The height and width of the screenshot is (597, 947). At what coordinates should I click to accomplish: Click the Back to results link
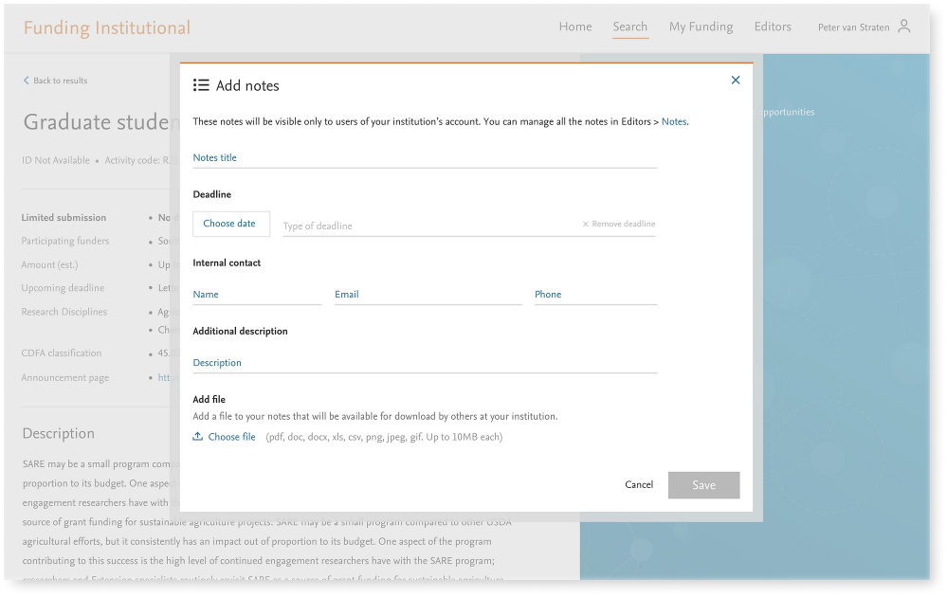click(61, 81)
